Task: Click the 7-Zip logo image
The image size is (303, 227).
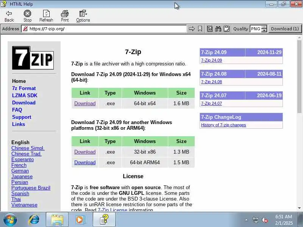Action: tap(33, 58)
